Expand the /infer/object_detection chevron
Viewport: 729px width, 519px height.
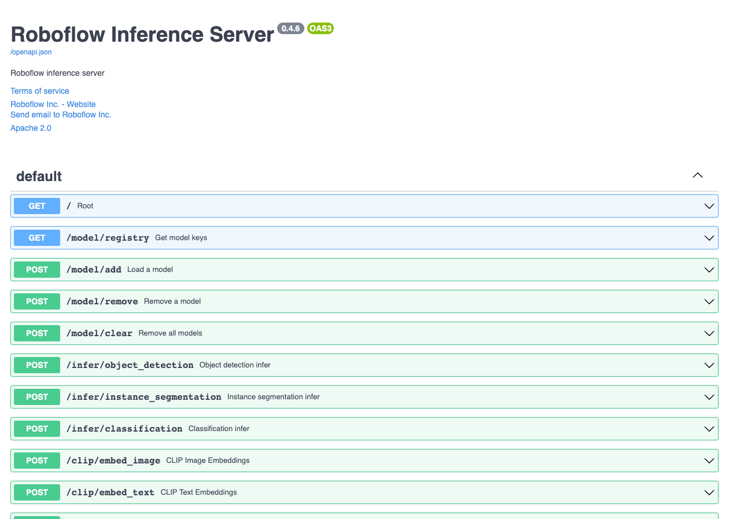click(709, 365)
